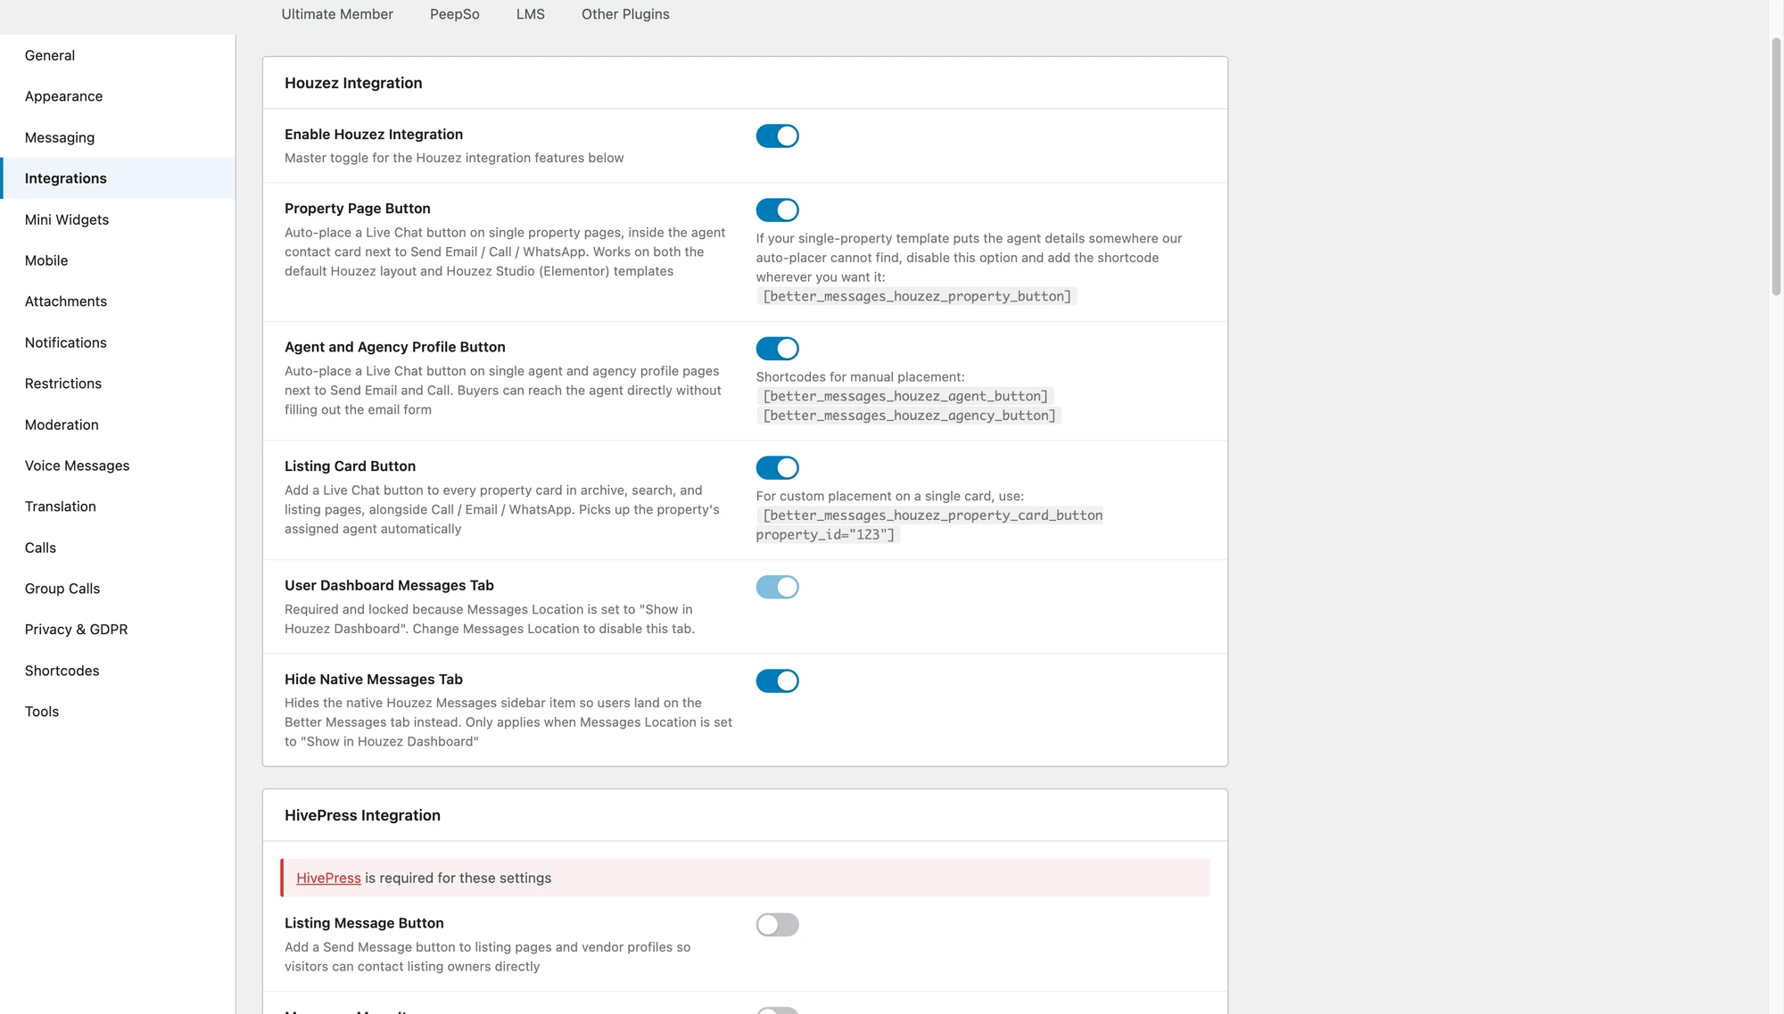The image size is (1784, 1014).
Task: Enable the HivePress Listing Message Button toggle
Action: click(x=777, y=925)
